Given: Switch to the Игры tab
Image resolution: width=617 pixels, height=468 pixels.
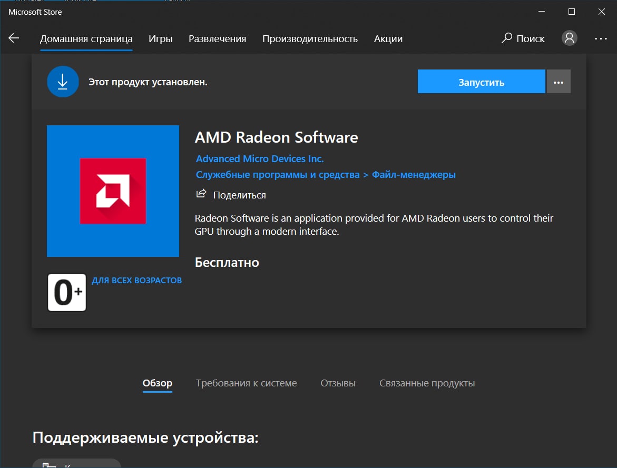Looking at the screenshot, I should [161, 39].
